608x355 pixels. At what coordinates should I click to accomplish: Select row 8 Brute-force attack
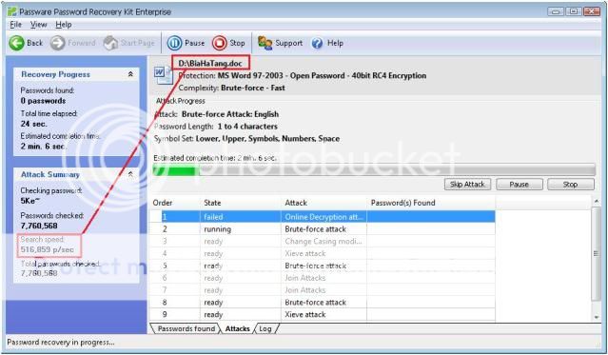coord(323,303)
